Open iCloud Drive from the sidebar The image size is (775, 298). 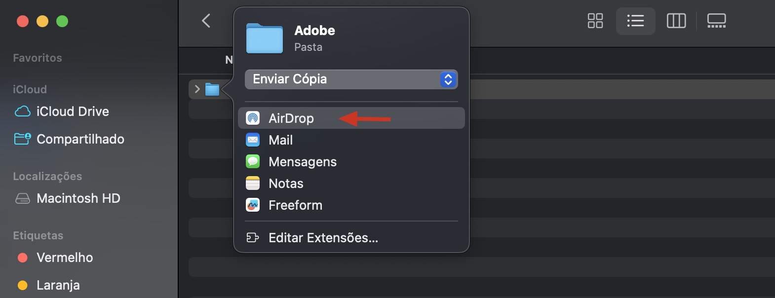73,112
